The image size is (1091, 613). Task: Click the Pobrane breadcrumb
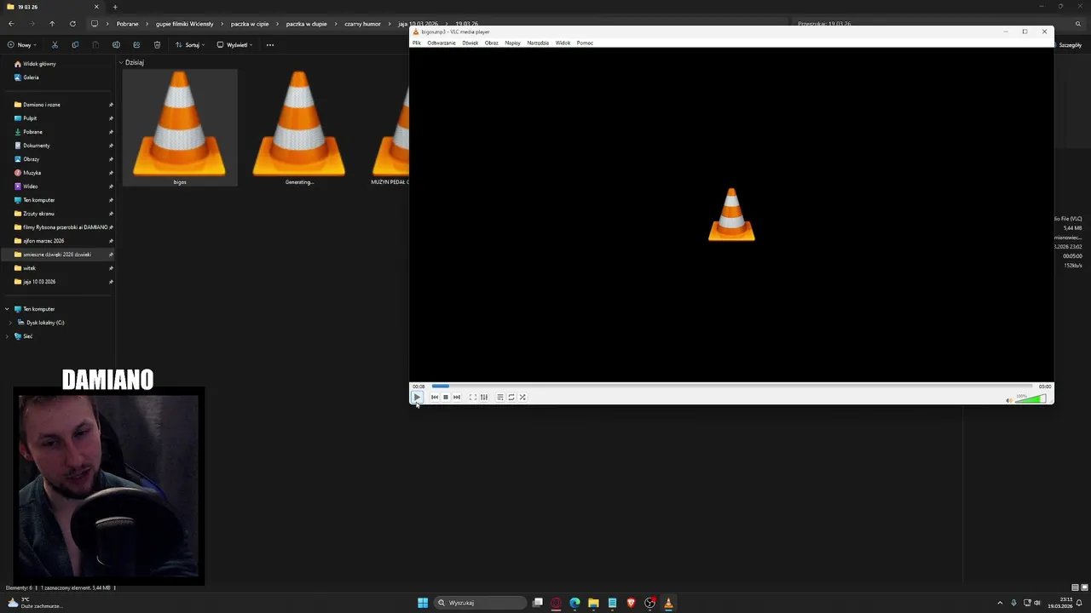click(x=128, y=24)
